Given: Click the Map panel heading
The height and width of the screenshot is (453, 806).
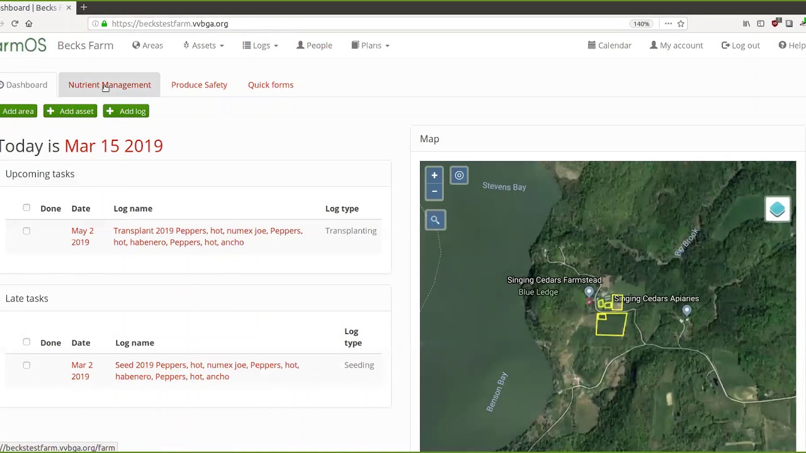Looking at the screenshot, I should pyautogui.click(x=429, y=139).
